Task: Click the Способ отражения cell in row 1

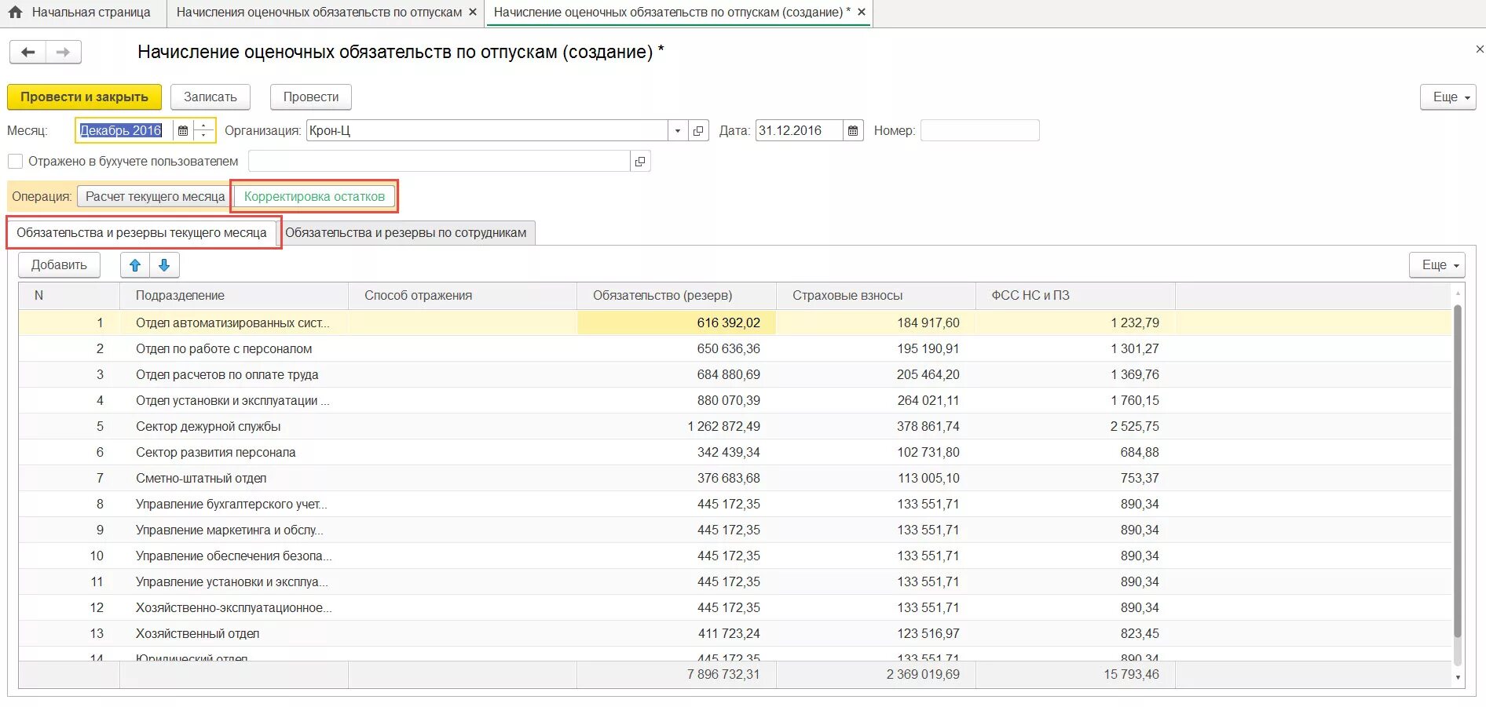Action: coord(463,323)
